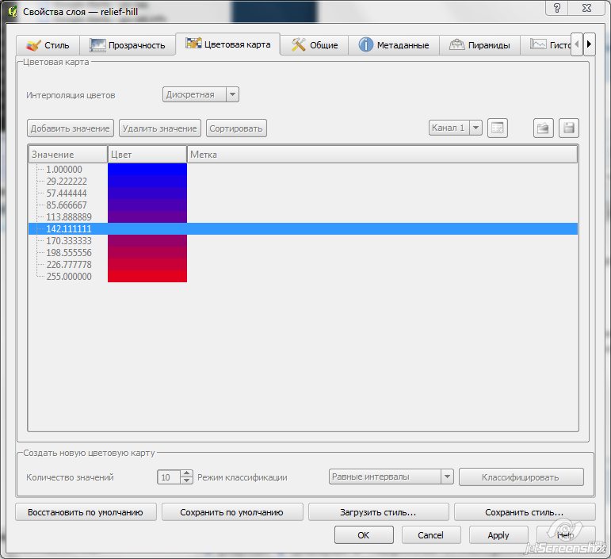Switch to the Метаданные tab

(x=394, y=45)
